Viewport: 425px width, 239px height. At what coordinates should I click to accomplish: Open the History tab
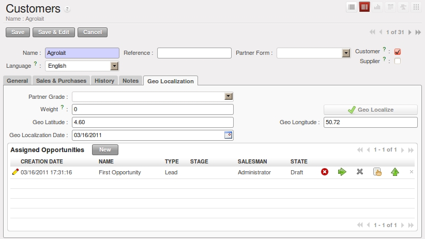(104, 81)
